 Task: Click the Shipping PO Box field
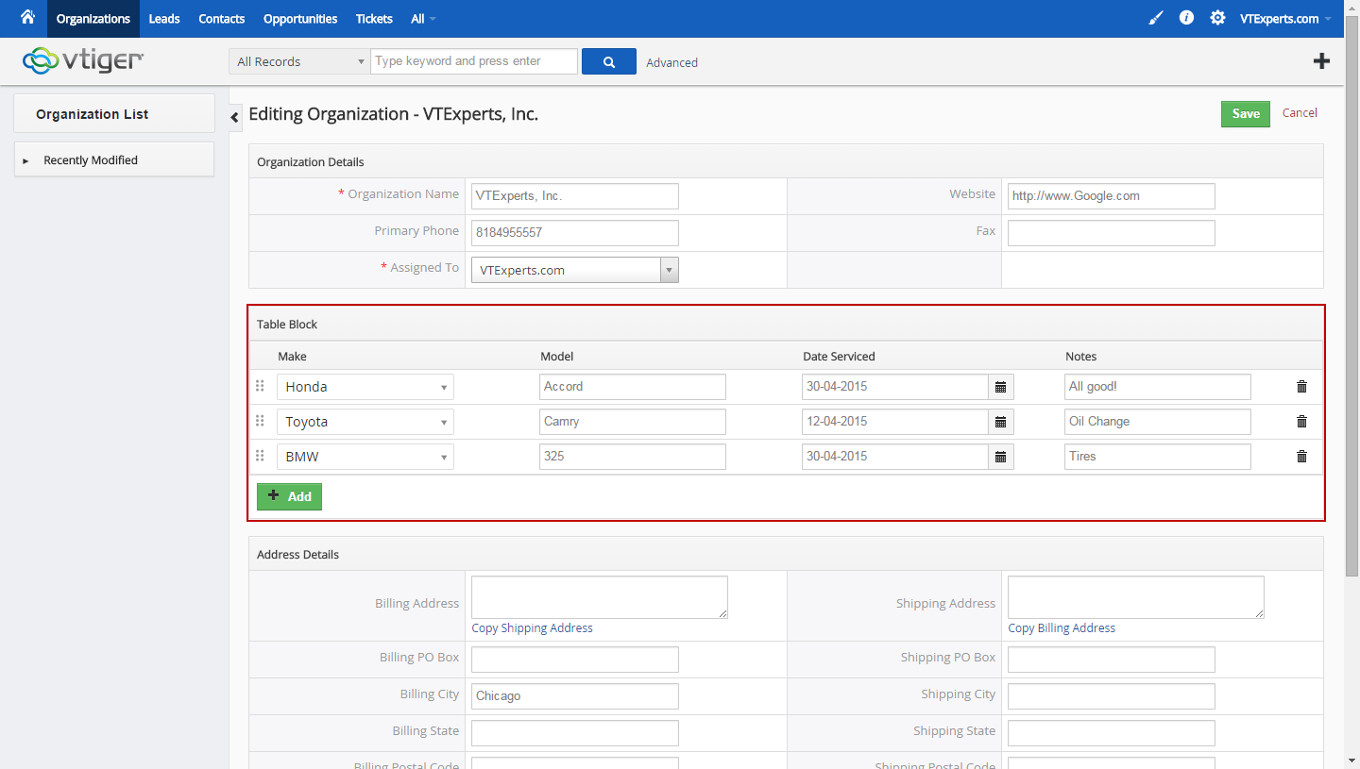pos(1112,660)
